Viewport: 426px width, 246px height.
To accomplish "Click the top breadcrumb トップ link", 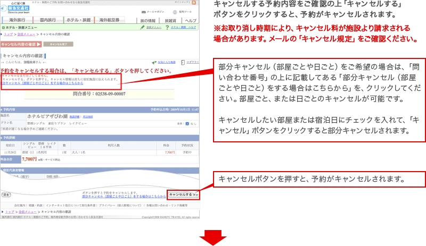I will [9, 34].
